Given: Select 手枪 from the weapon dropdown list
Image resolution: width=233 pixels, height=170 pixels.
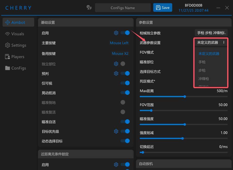Looking at the screenshot, I should click(x=202, y=62).
